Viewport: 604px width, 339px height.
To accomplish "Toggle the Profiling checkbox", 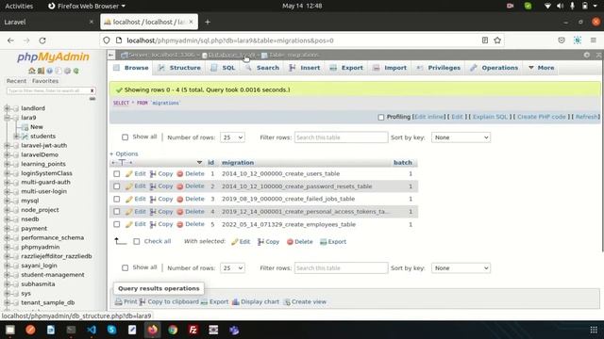I will pos(381,117).
